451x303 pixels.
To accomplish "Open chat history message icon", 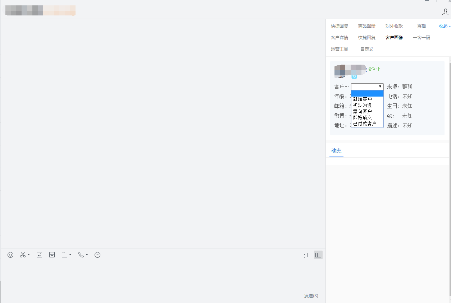I will (305, 255).
